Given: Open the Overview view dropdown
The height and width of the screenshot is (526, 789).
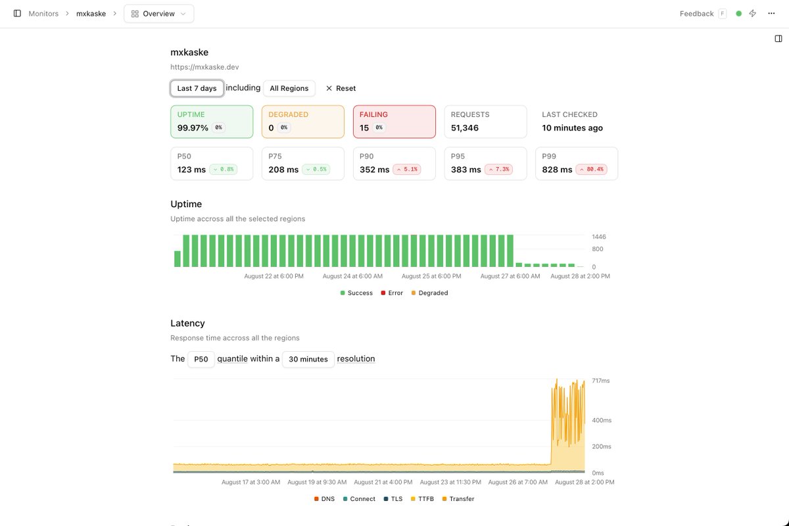Looking at the screenshot, I should point(158,13).
